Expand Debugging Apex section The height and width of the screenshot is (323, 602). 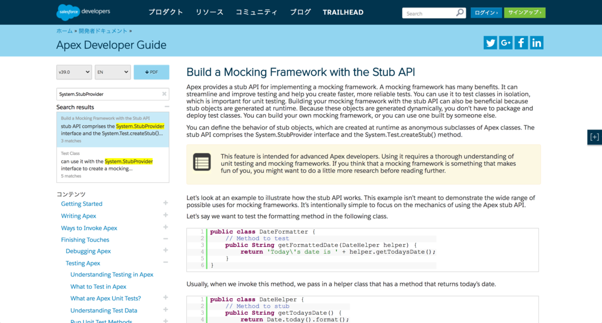click(165, 250)
